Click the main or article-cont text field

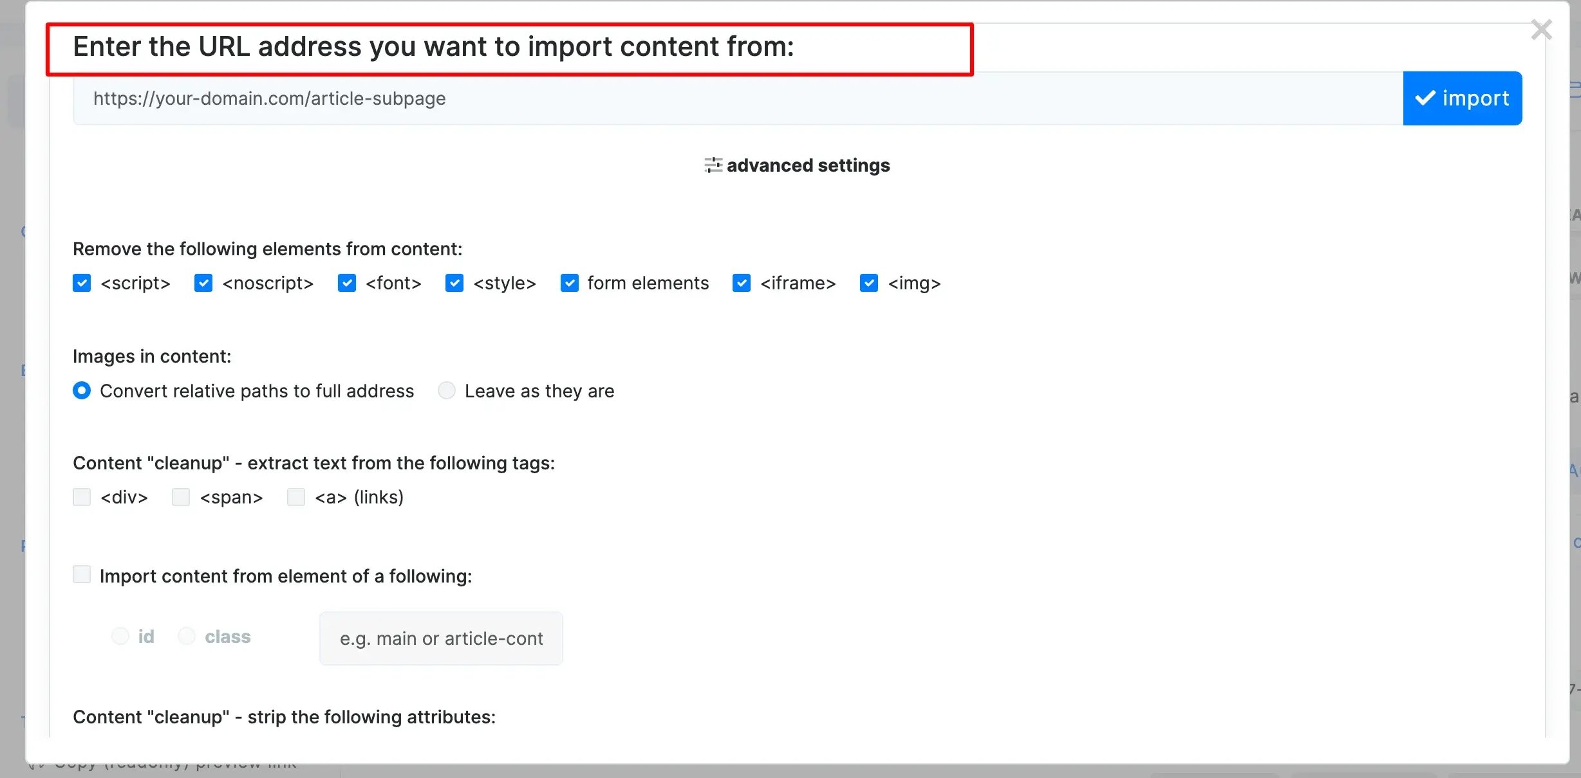[x=441, y=638]
